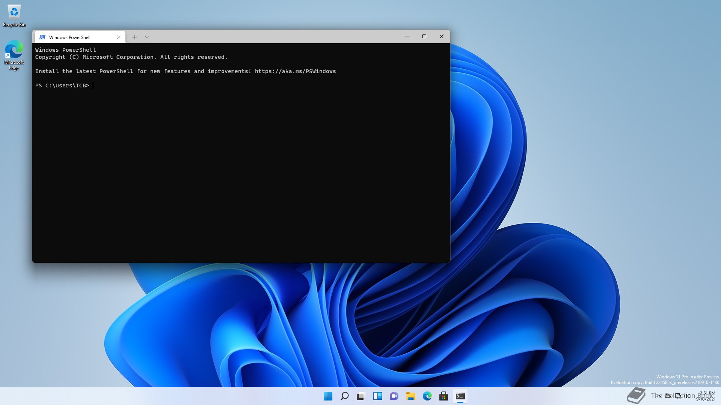The width and height of the screenshot is (721, 405).
Task: Launch Microsoft Edge from the taskbar
Action: (x=427, y=396)
